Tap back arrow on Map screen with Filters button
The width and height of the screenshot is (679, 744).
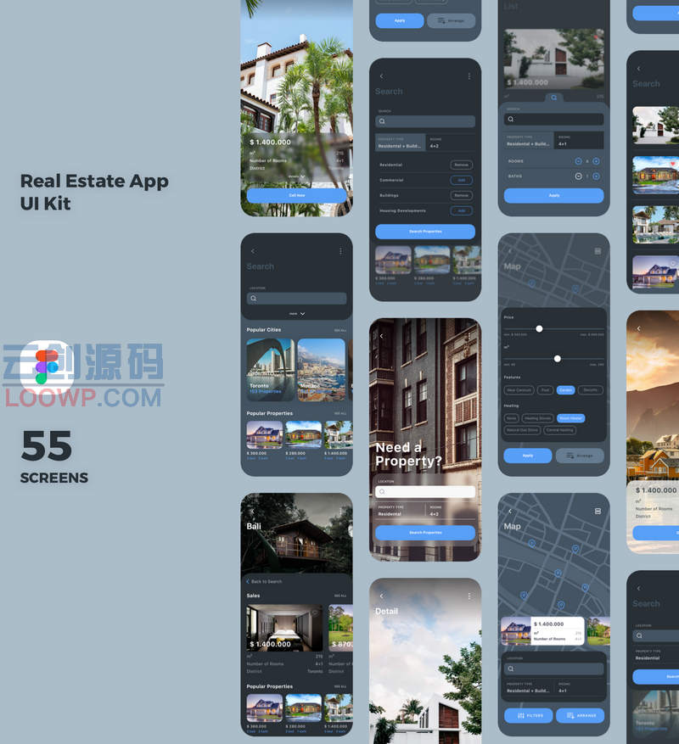click(510, 511)
